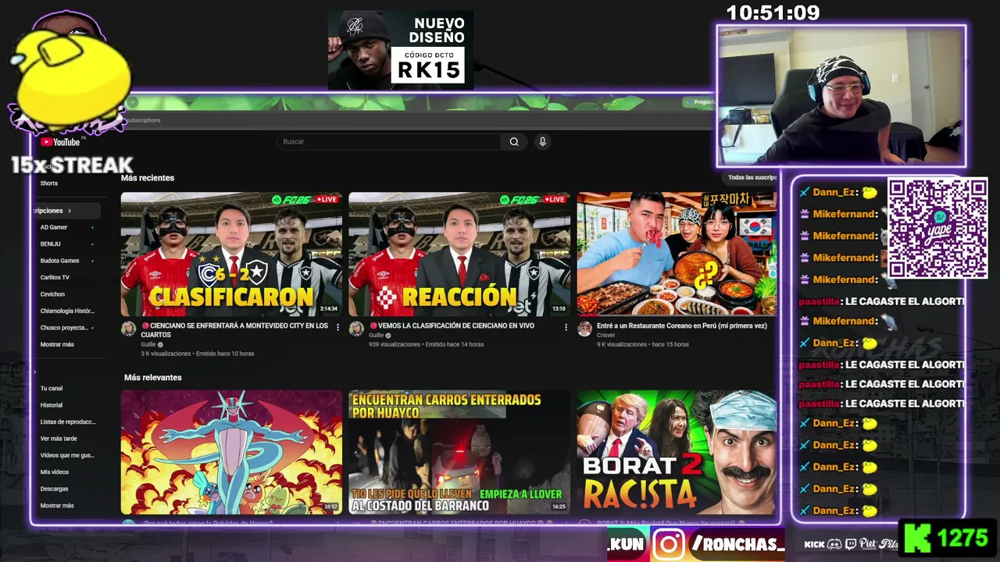
Task: Click Crisvel channel name under Korean video
Action: [x=605, y=335]
